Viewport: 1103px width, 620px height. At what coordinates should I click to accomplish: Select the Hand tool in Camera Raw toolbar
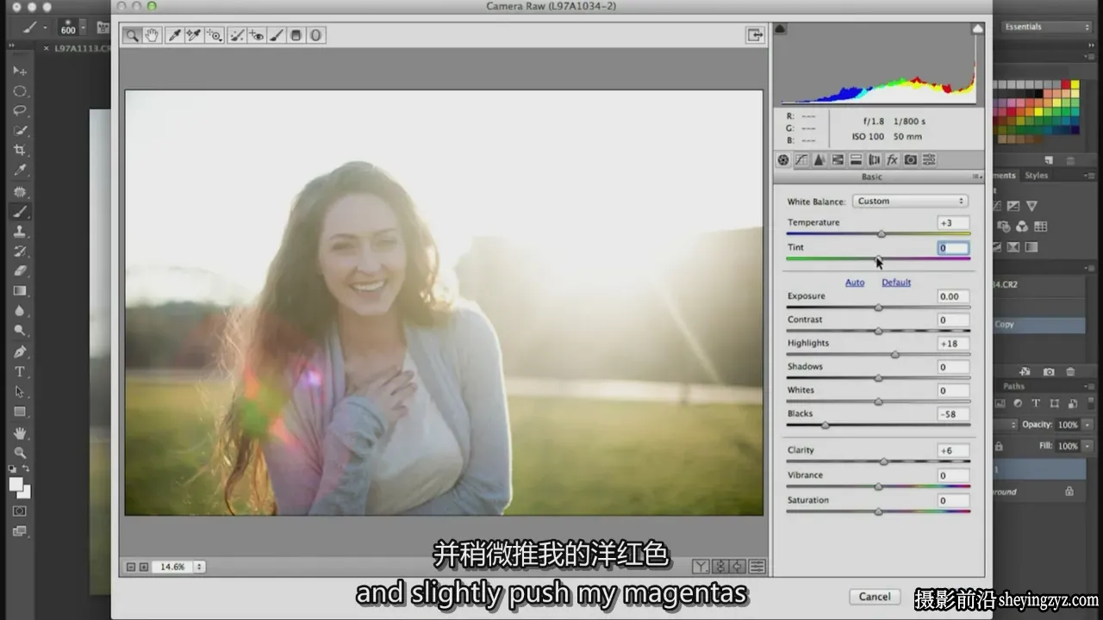[152, 35]
